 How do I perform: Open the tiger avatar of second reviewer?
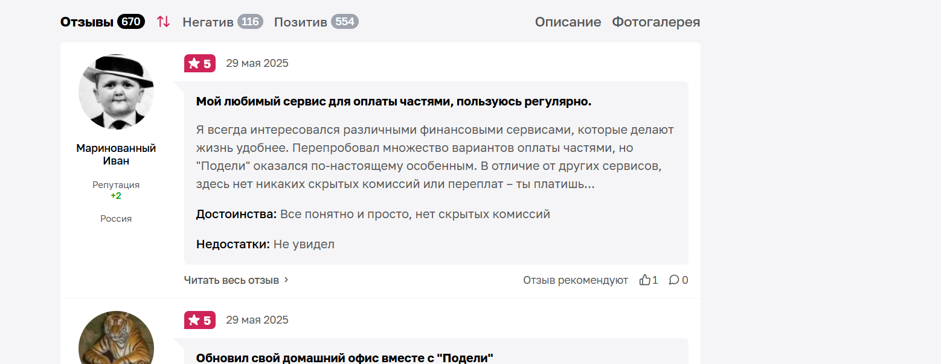(x=116, y=337)
